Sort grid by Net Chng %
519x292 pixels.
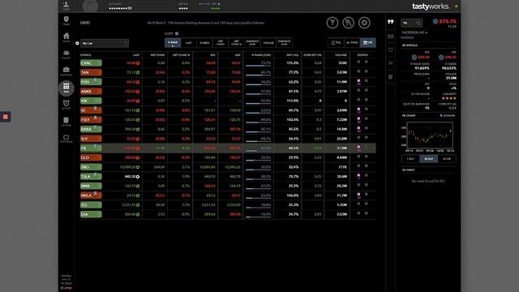pyautogui.click(x=236, y=43)
